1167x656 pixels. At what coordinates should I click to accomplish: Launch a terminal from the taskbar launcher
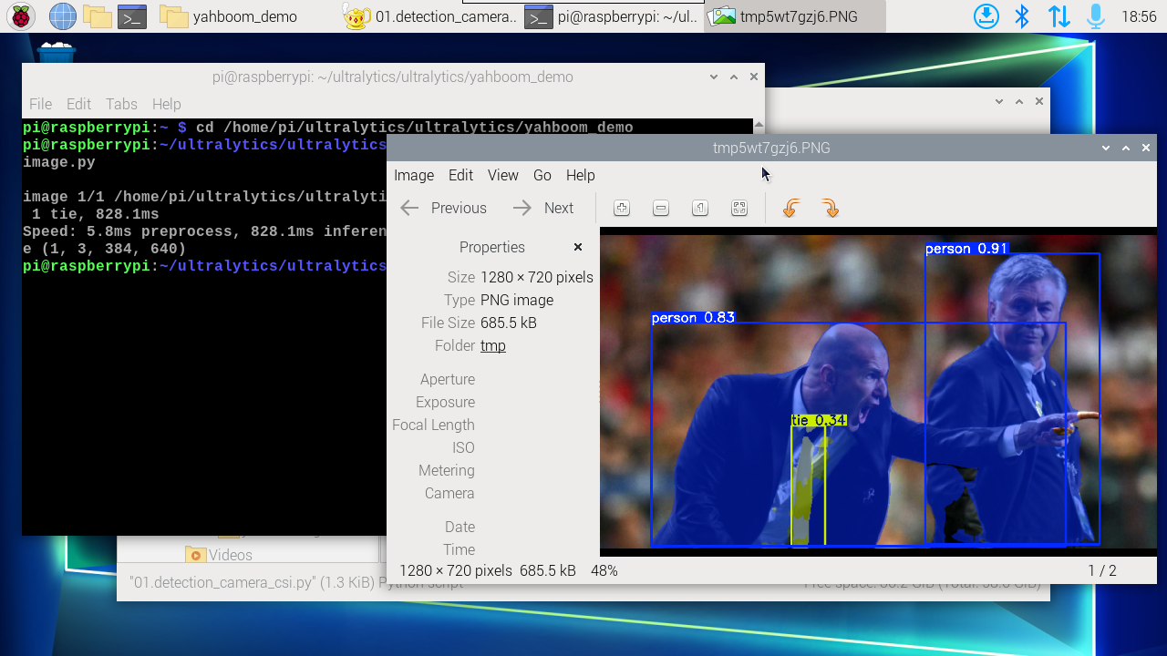[x=132, y=16]
